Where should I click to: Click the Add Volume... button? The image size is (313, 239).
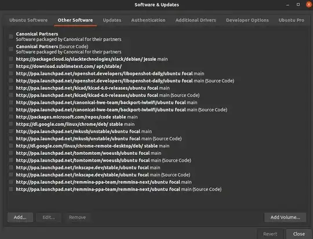click(x=285, y=217)
